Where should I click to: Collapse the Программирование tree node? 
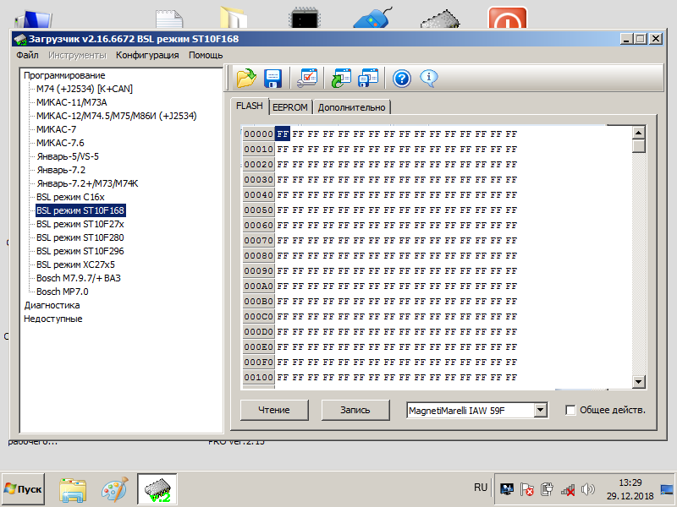[52, 75]
